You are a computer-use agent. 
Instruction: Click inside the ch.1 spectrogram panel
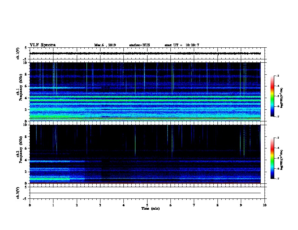click(x=145, y=92)
